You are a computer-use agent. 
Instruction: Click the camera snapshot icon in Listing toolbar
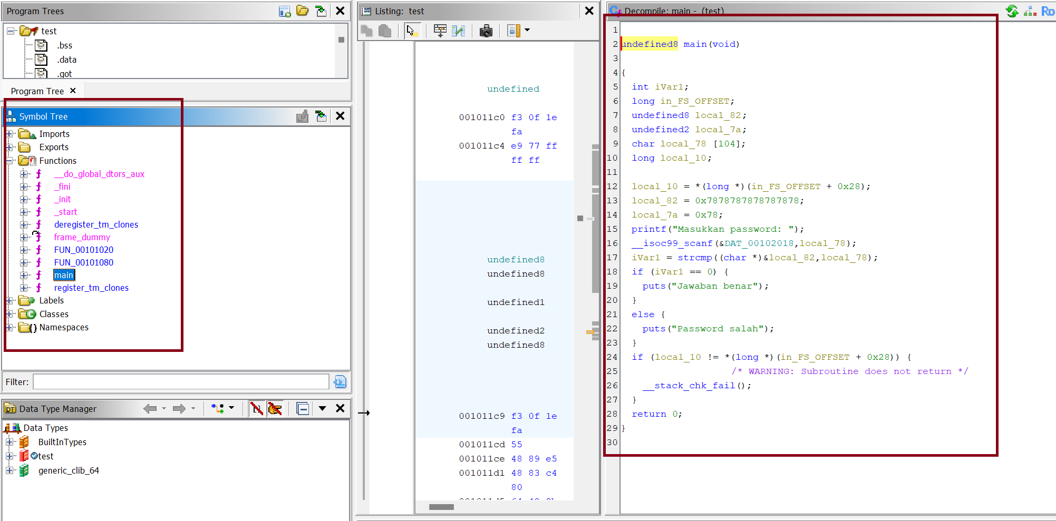pos(486,31)
